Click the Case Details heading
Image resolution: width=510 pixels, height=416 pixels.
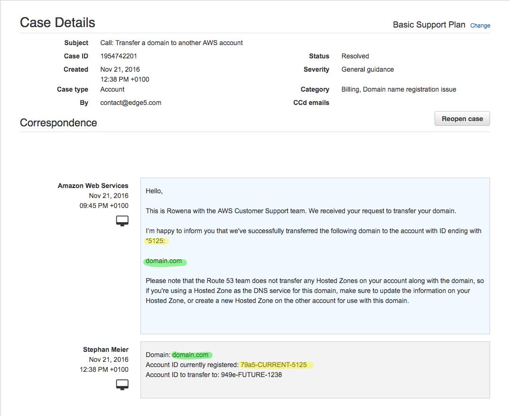click(57, 22)
